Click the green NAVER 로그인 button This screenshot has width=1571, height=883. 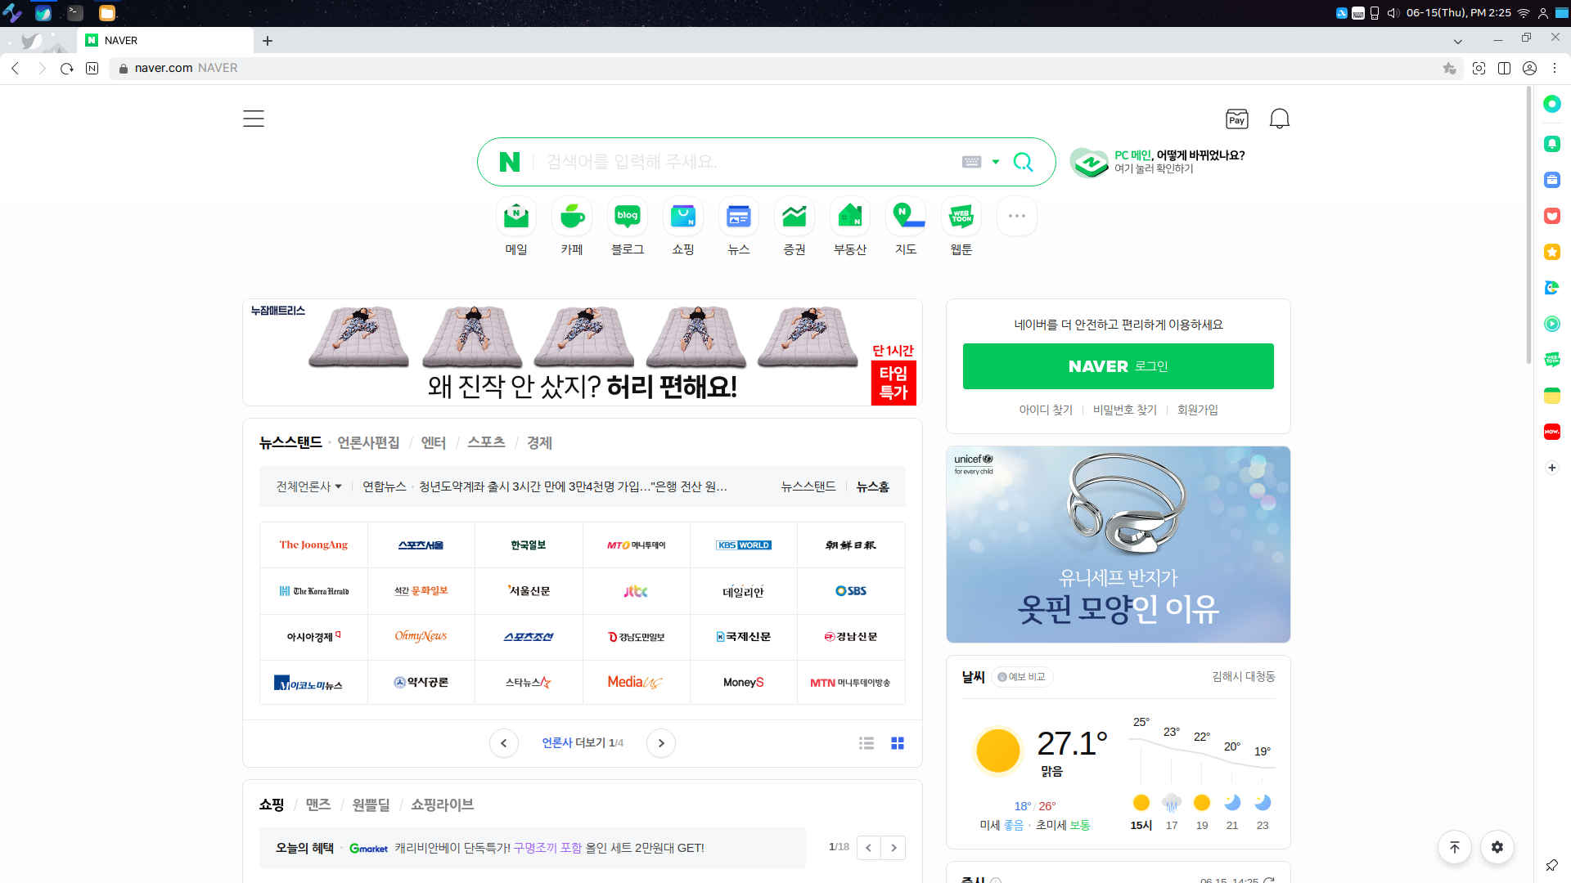[1118, 366]
